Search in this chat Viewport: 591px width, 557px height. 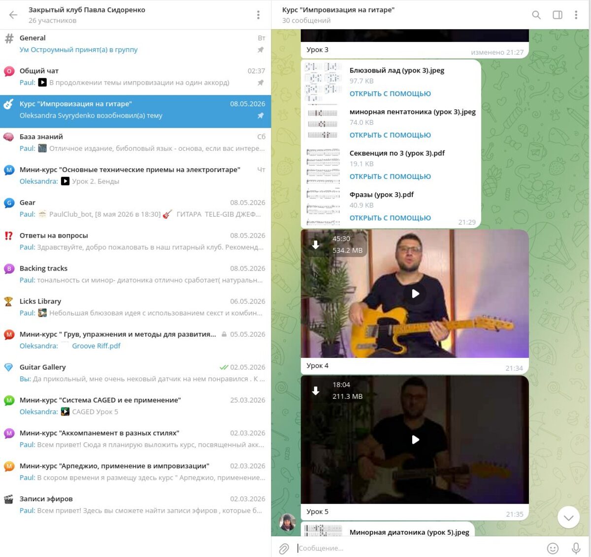tap(536, 15)
